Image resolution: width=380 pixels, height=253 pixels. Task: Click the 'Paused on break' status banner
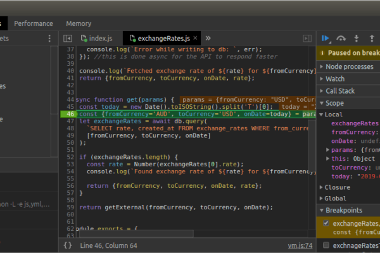(x=348, y=53)
